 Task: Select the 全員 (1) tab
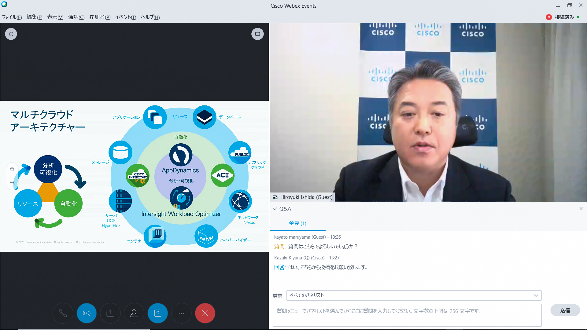pos(297,223)
